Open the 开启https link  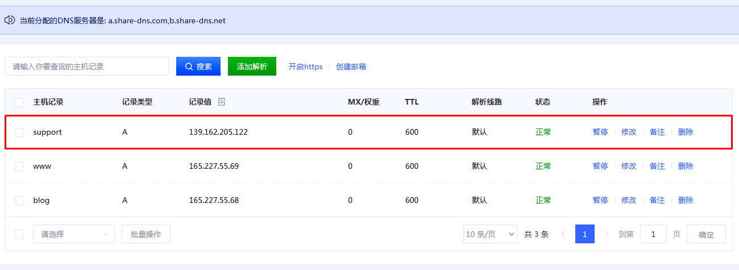coord(305,67)
